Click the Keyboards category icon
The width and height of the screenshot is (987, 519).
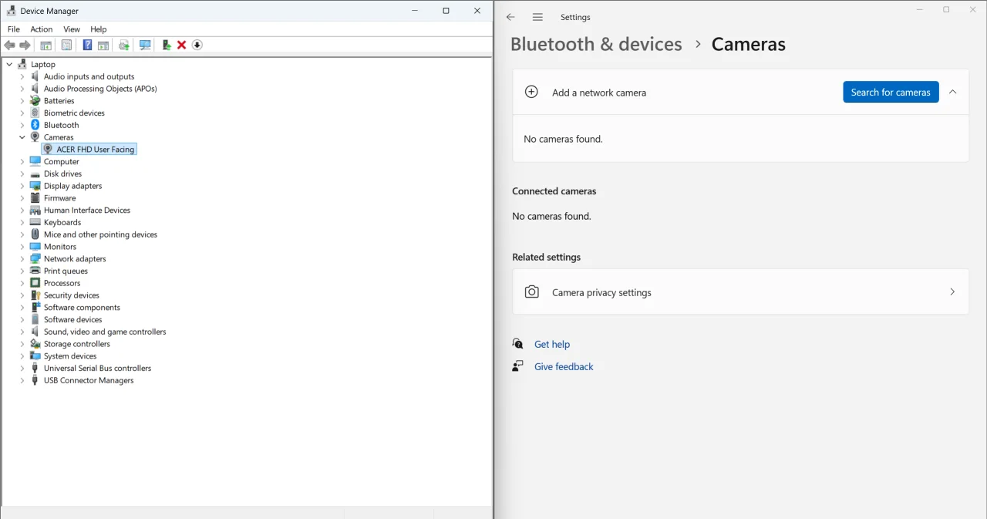pyautogui.click(x=35, y=222)
